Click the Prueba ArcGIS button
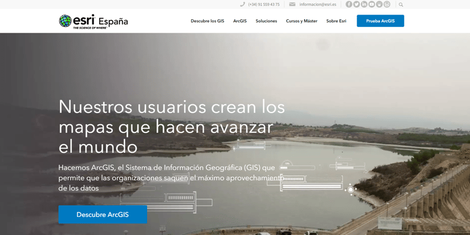Image resolution: width=470 pixels, height=235 pixels. (380, 21)
